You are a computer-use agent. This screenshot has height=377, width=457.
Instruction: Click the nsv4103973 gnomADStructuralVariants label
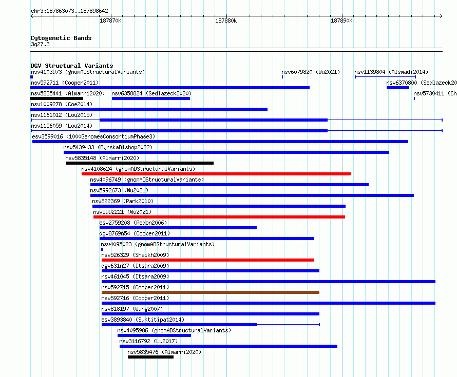(x=88, y=72)
